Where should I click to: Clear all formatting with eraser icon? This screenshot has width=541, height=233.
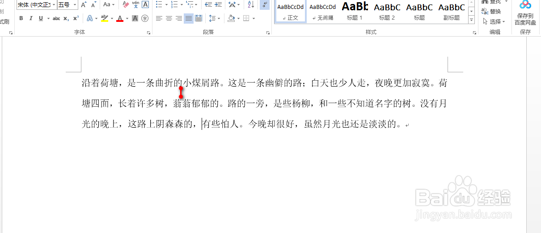(x=126, y=5)
